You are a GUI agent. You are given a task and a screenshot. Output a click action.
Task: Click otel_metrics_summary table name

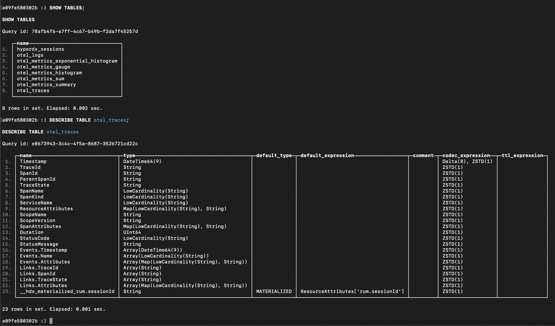(46, 85)
